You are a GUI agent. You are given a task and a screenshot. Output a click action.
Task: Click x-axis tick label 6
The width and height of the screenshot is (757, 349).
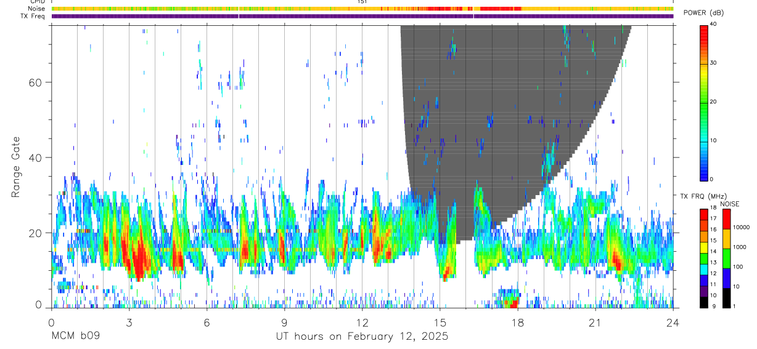(207, 322)
